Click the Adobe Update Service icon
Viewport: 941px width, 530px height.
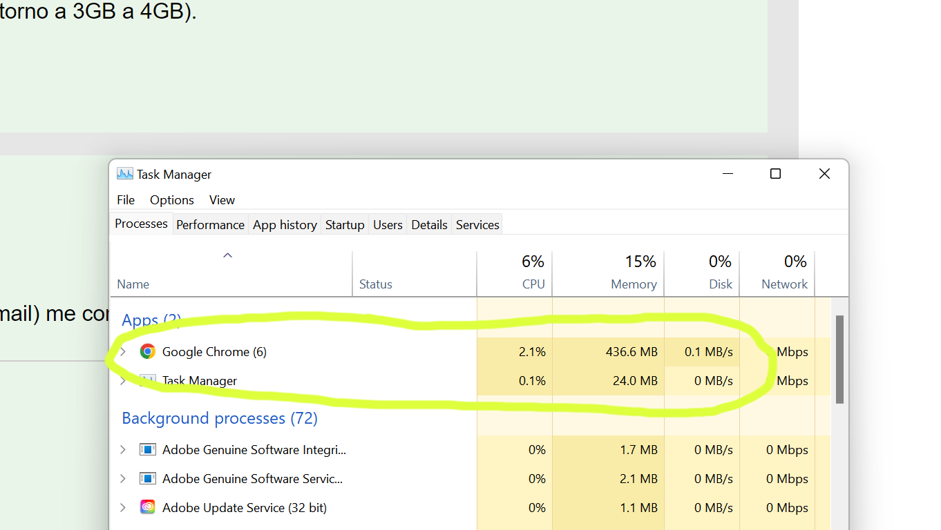(147, 508)
